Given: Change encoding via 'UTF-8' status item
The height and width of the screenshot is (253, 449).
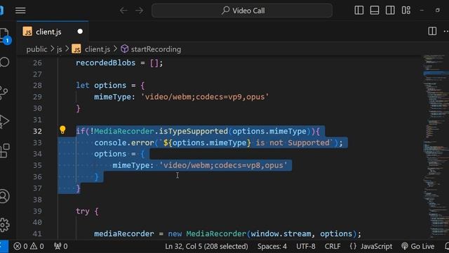Looking at the screenshot, I should 306,246.
